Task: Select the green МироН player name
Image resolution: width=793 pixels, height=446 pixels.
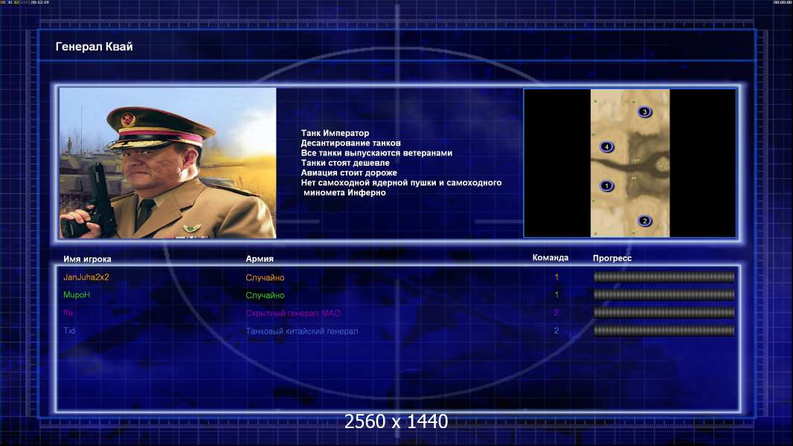Action: click(x=77, y=295)
